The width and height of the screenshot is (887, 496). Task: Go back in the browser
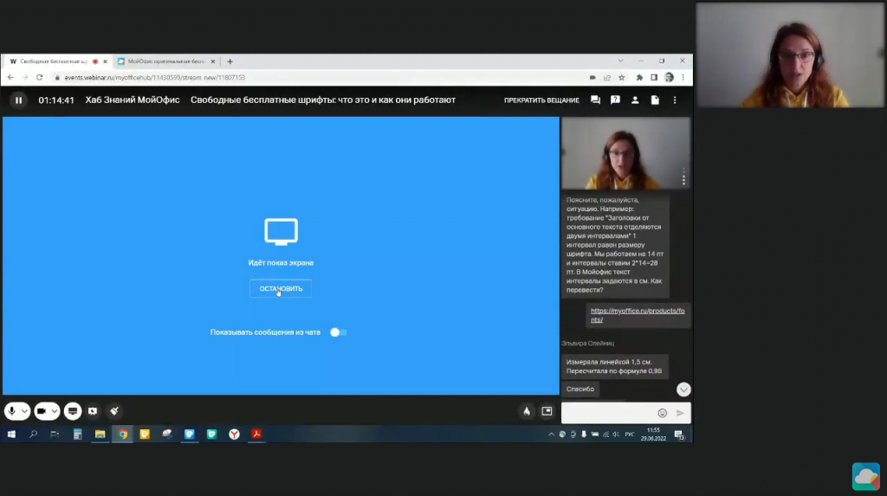pyautogui.click(x=10, y=78)
